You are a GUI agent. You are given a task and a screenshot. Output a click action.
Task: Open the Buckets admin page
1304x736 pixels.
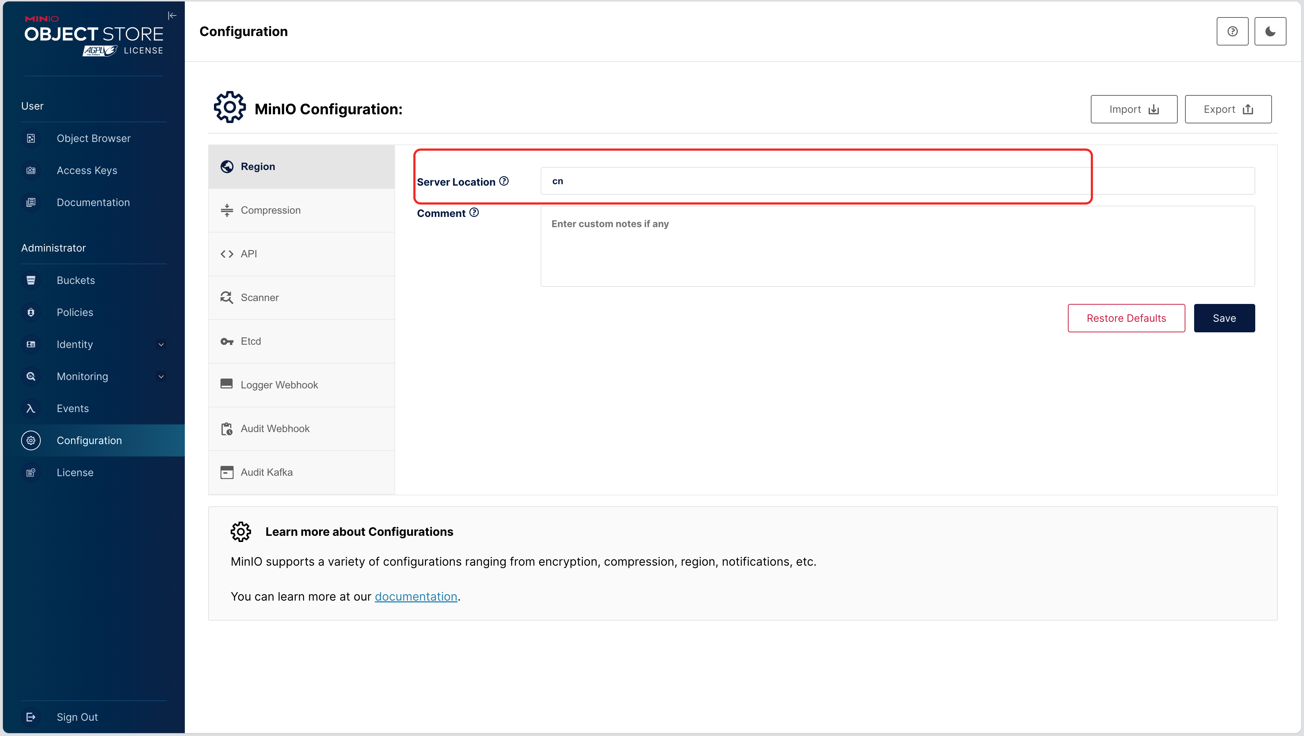click(x=94, y=280)
